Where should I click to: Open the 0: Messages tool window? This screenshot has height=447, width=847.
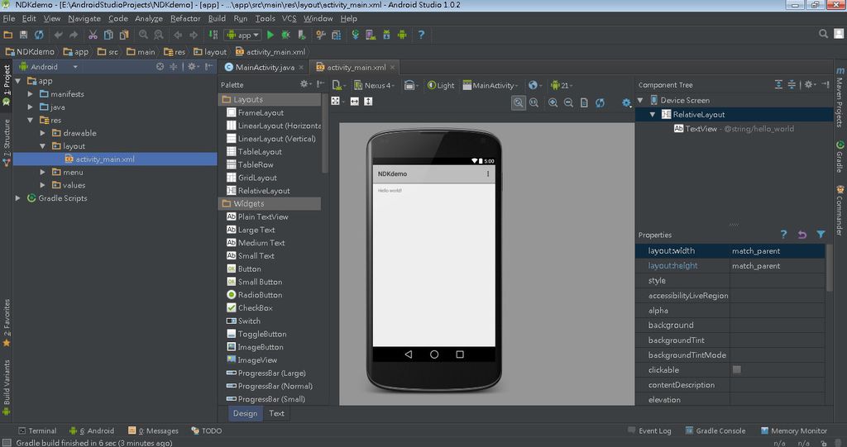[x=153, y=430]
